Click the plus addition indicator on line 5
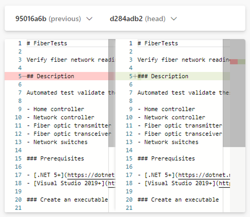Screen dimensions: 250x217 135,76
